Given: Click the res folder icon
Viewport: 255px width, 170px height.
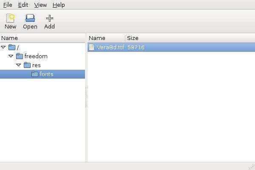Looking at the screenshot, I should [x=27, y=65].
